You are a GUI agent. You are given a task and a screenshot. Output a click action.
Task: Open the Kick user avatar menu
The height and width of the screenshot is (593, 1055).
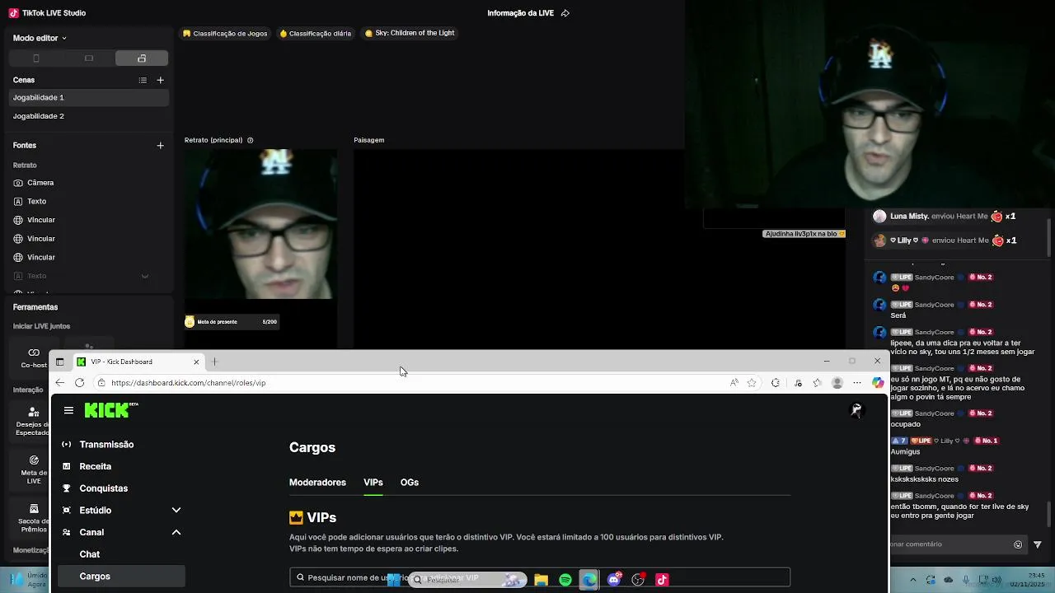[x=856, y=410]
